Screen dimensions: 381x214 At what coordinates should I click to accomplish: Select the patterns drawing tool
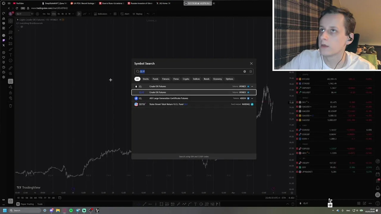10,38
